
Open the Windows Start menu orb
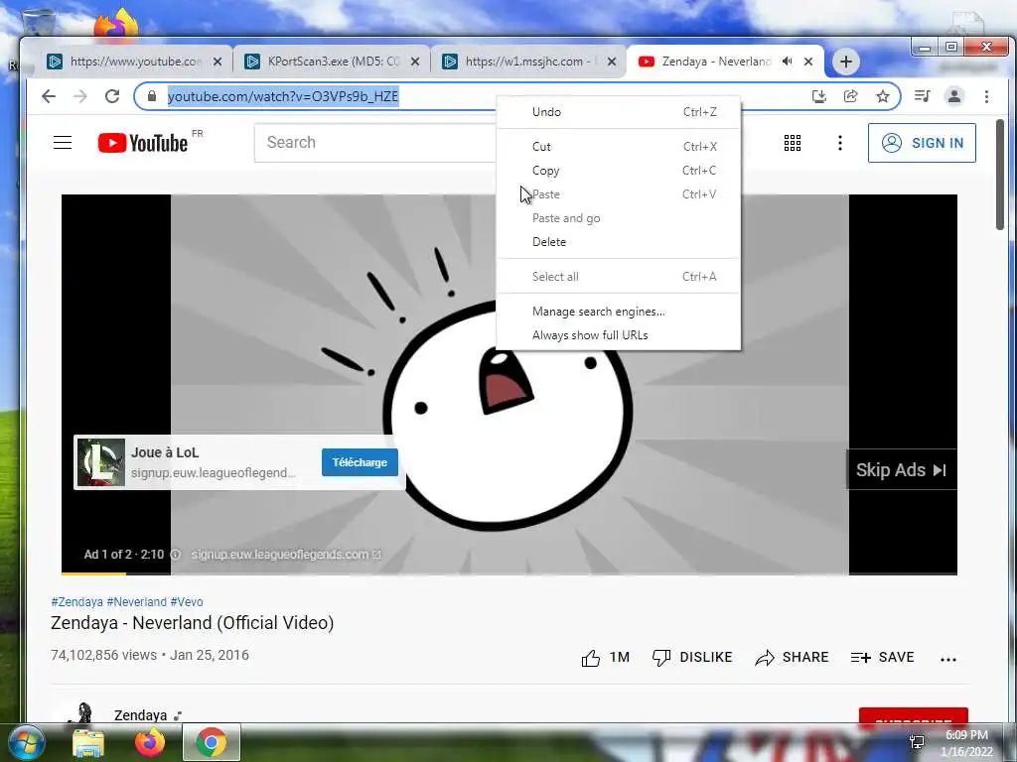25,742
